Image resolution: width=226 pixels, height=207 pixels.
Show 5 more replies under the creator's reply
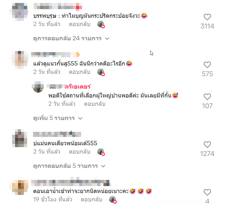(58, 118)
